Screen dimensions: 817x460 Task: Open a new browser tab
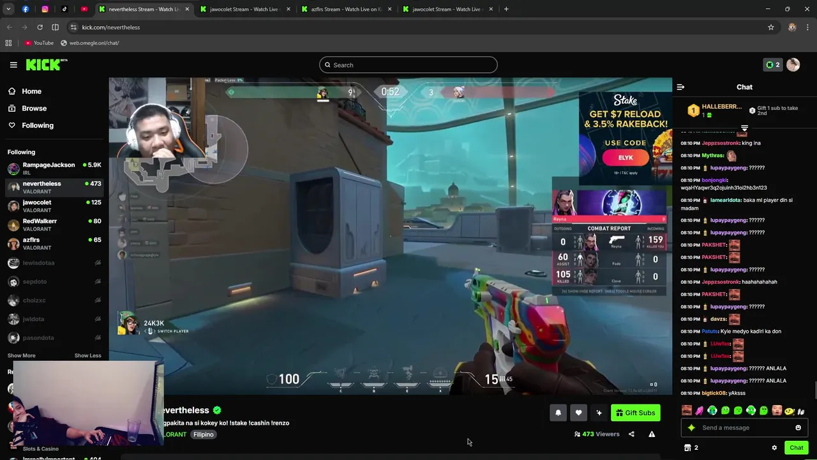[506, 9]
